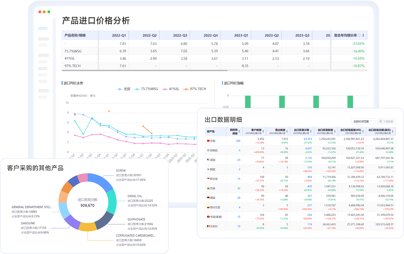Sort table by 复合年均增长率 arrows
Image resolution: width=404 pixels, height=254 pixels.
(x=363, y=35)
